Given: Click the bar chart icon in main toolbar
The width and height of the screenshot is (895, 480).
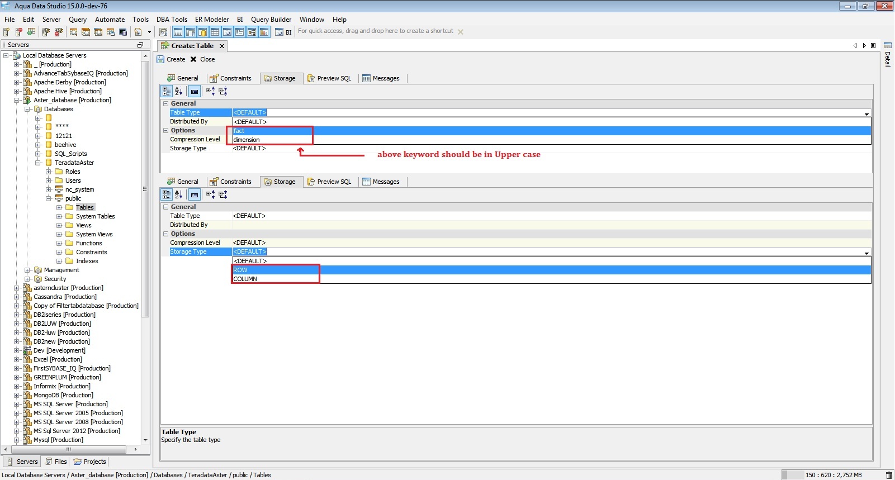Looking at the screenshot, I should (x=264, y=32).
